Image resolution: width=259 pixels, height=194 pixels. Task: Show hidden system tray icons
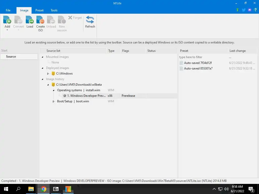pos(214,189)
